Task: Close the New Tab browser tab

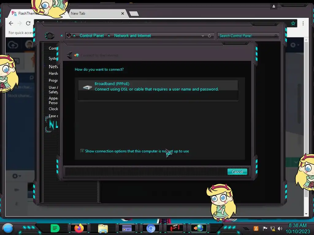Action: (123, 13)
